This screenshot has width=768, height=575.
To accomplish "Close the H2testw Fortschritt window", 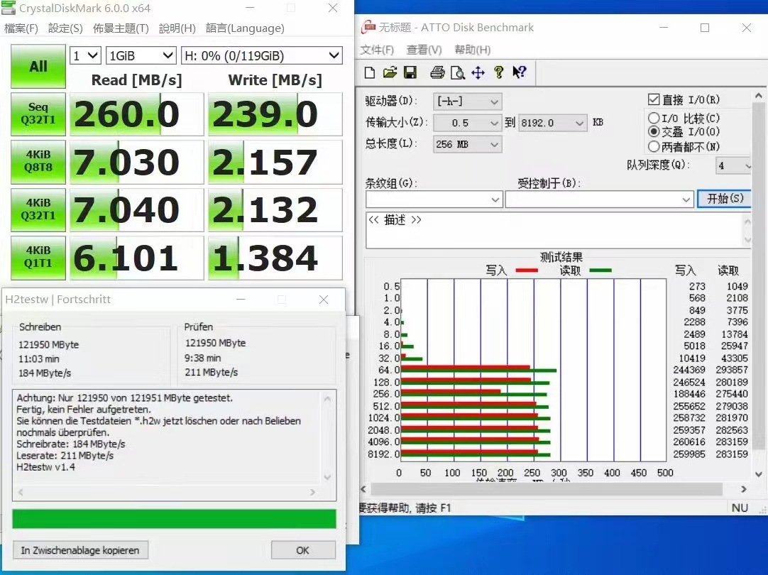I will 324,300.
